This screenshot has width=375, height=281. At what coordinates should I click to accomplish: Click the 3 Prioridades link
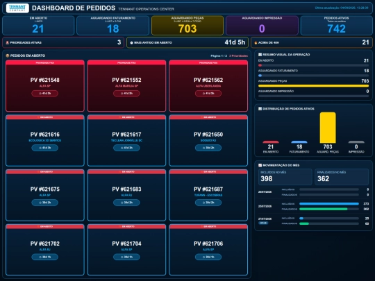pyautogui.click(x=238, y=56)
